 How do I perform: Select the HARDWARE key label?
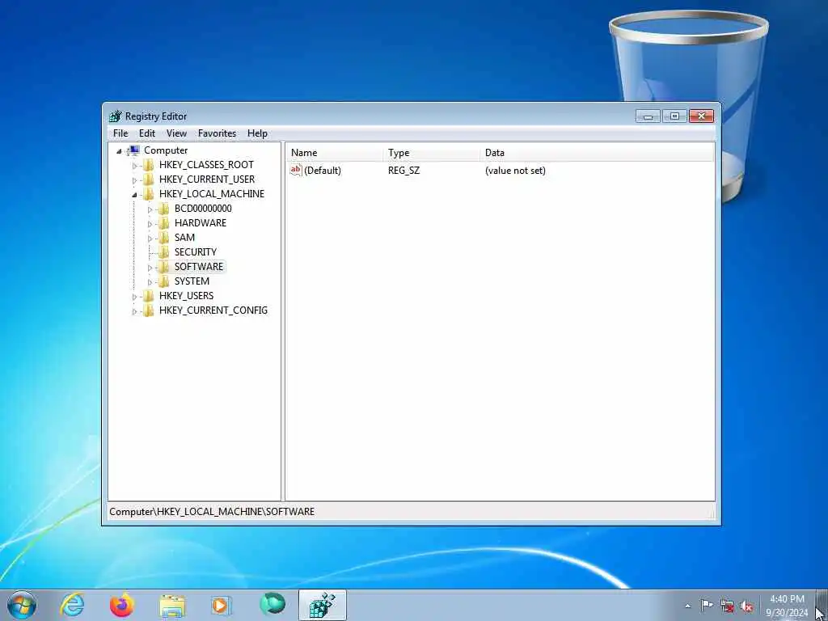point(201,223)
